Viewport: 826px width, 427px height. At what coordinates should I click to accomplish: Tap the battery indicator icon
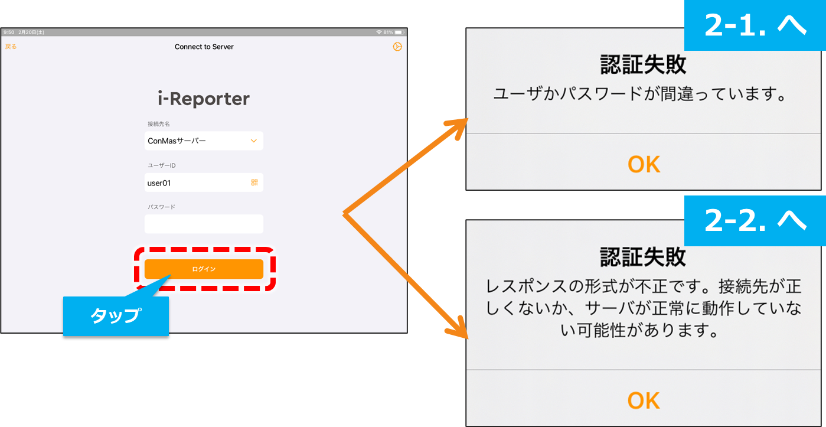tap(399, 32)
